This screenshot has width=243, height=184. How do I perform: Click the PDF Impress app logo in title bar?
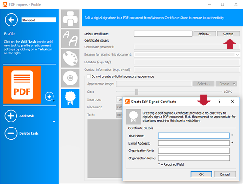tap(5, 4)
